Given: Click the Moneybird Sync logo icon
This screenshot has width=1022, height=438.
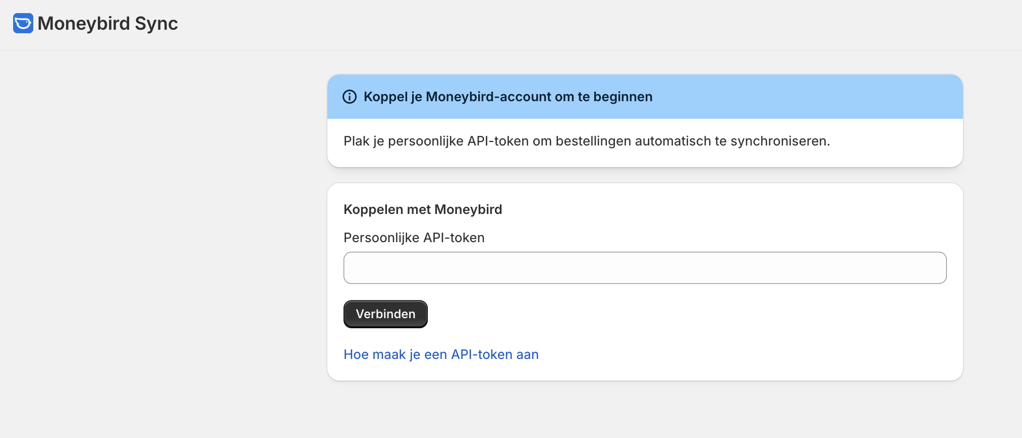Looking at the screenshot, I should point(23,23).
